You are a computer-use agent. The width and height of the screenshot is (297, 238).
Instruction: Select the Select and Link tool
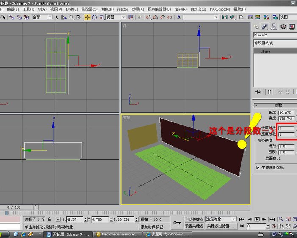coord(12,17)
